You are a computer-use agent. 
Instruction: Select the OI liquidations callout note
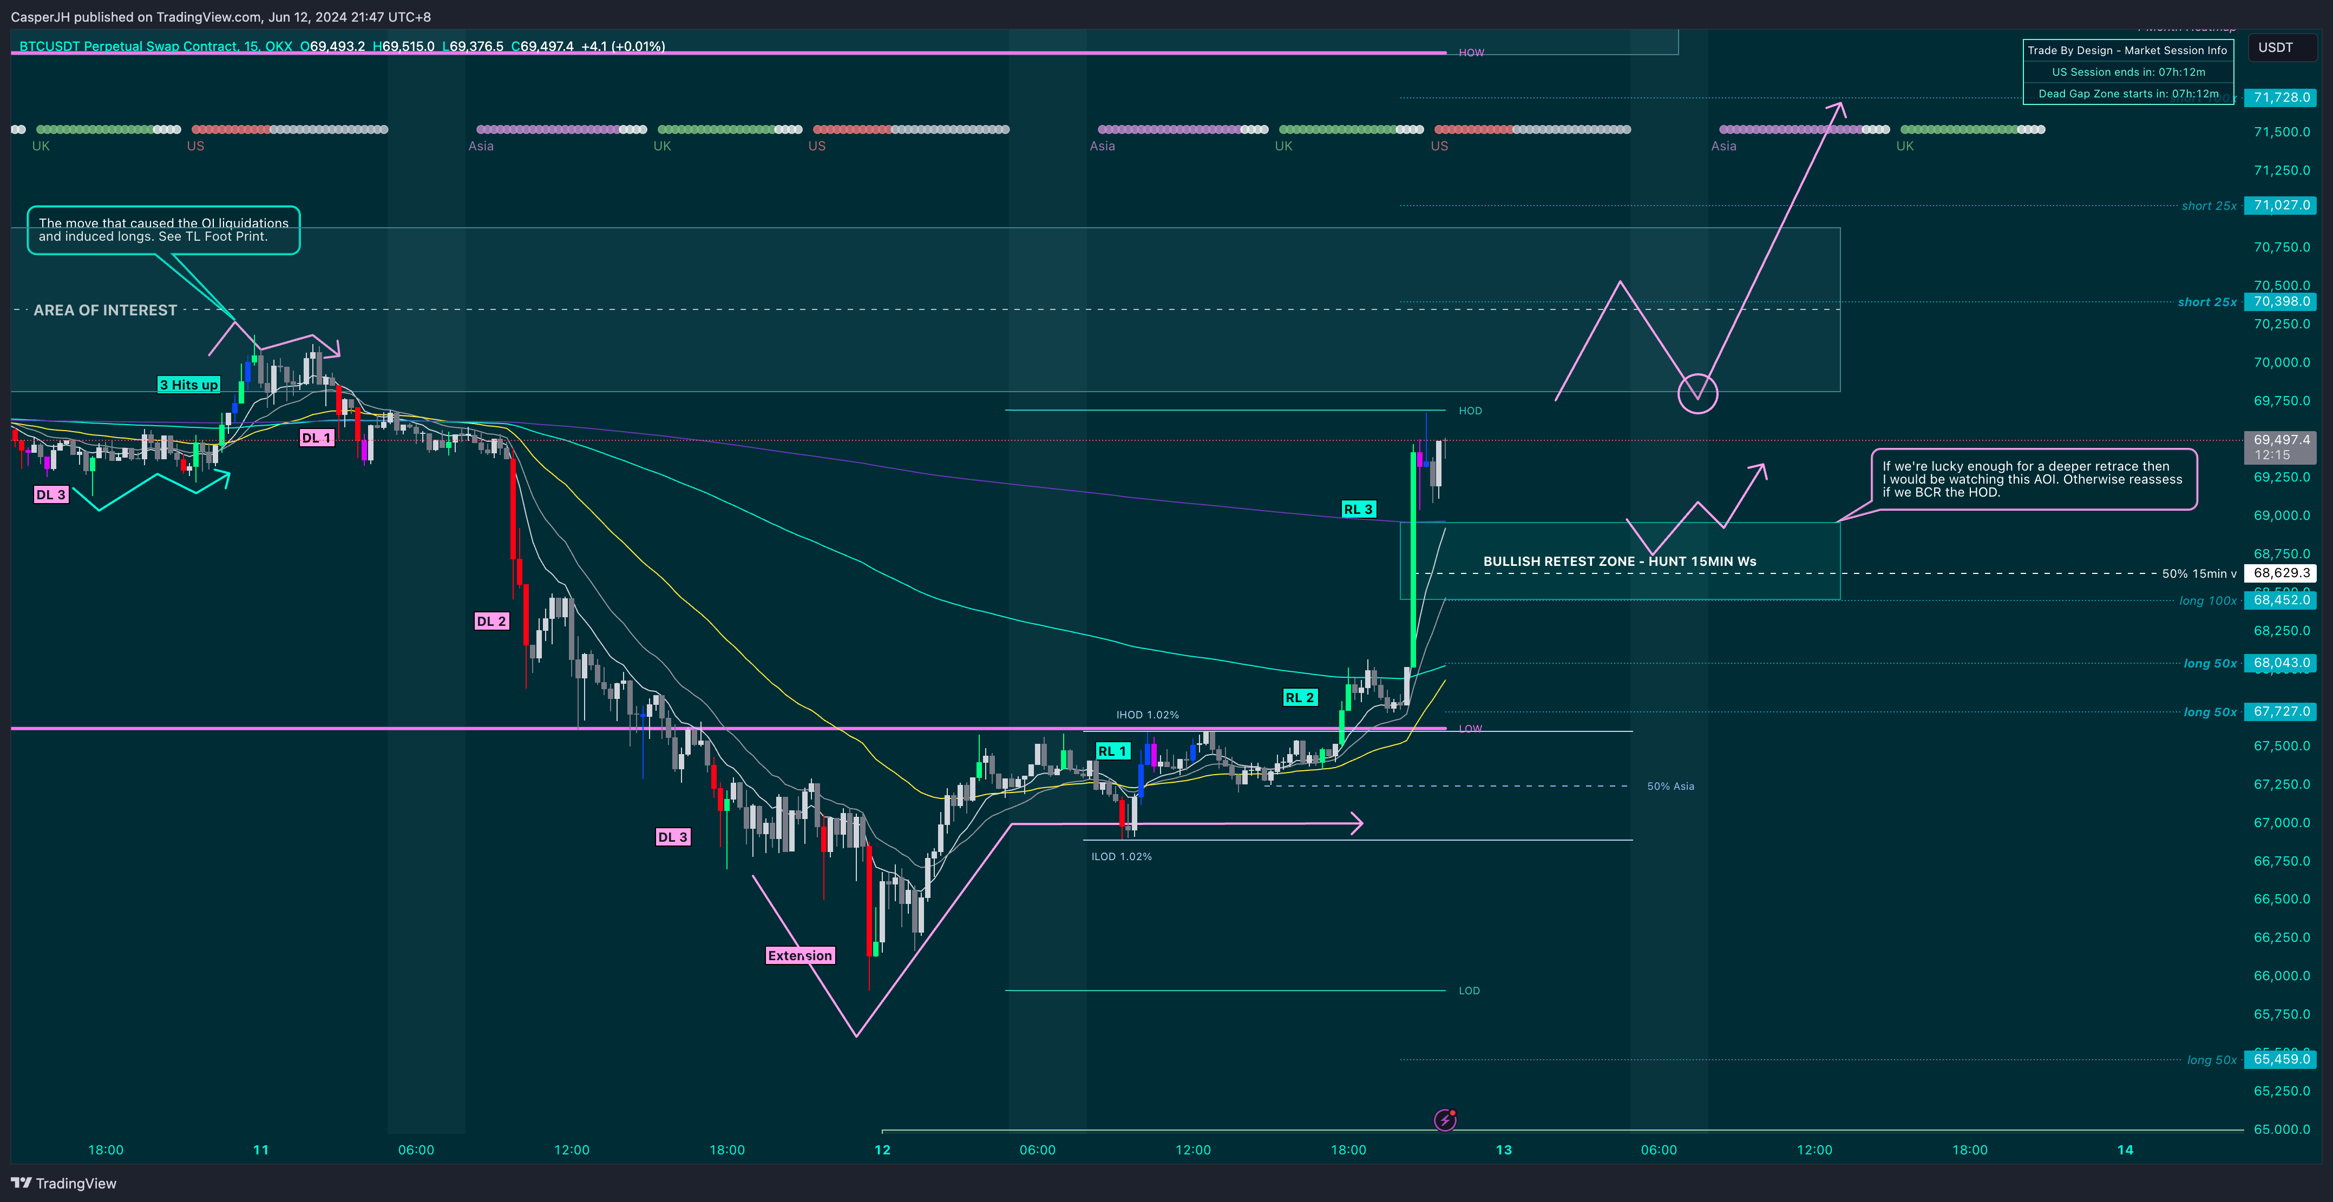click(x=163, y=230)
